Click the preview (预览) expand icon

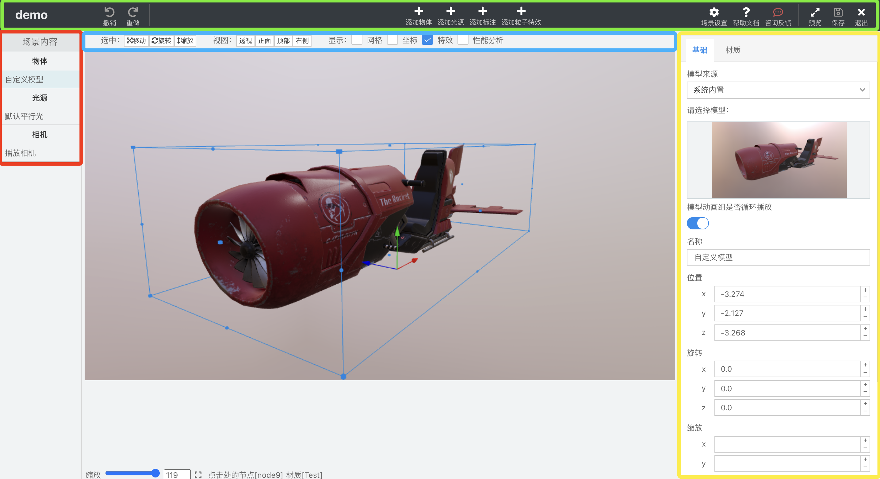(x=815, y=12)
